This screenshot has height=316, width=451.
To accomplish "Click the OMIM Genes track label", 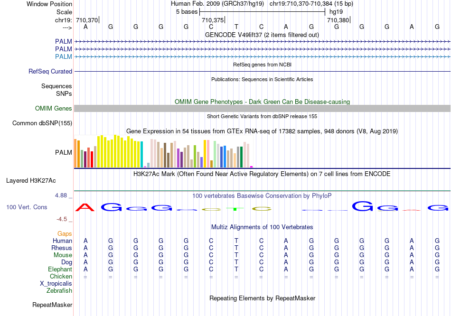I will pos(53,108).
